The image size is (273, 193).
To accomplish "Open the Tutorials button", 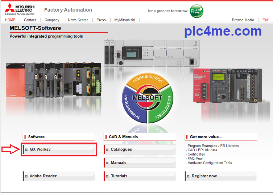I will (140, 176).
